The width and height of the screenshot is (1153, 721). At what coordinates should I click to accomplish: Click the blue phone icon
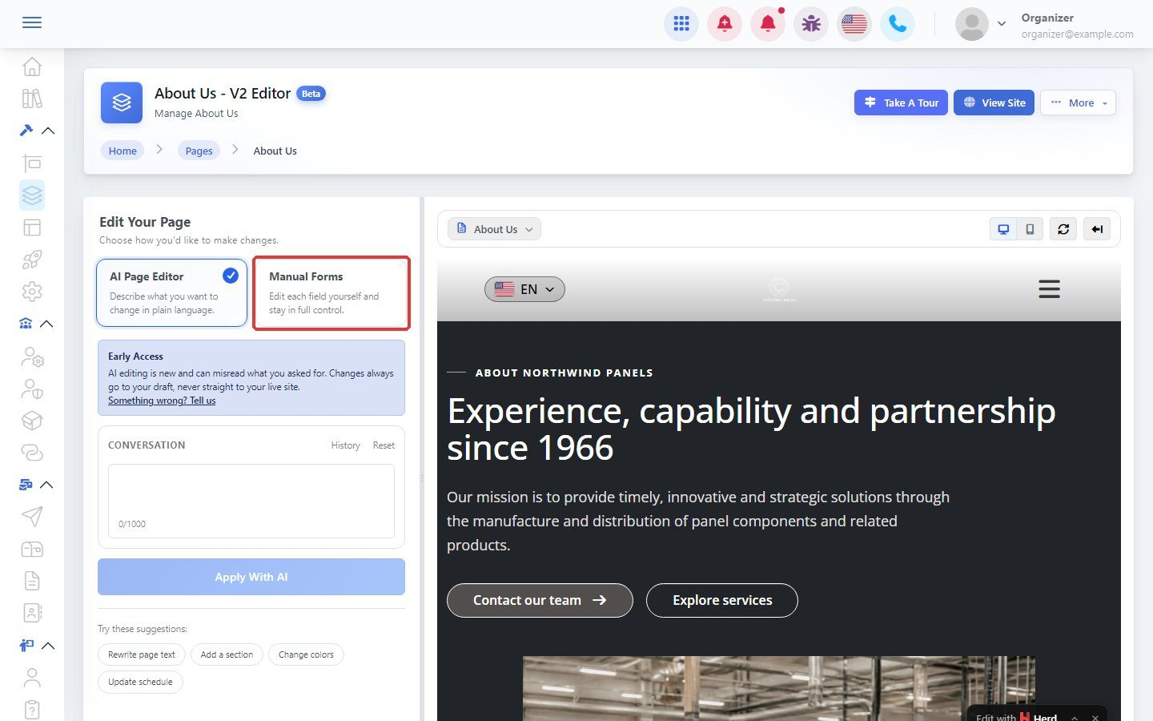tap(898, 24)
